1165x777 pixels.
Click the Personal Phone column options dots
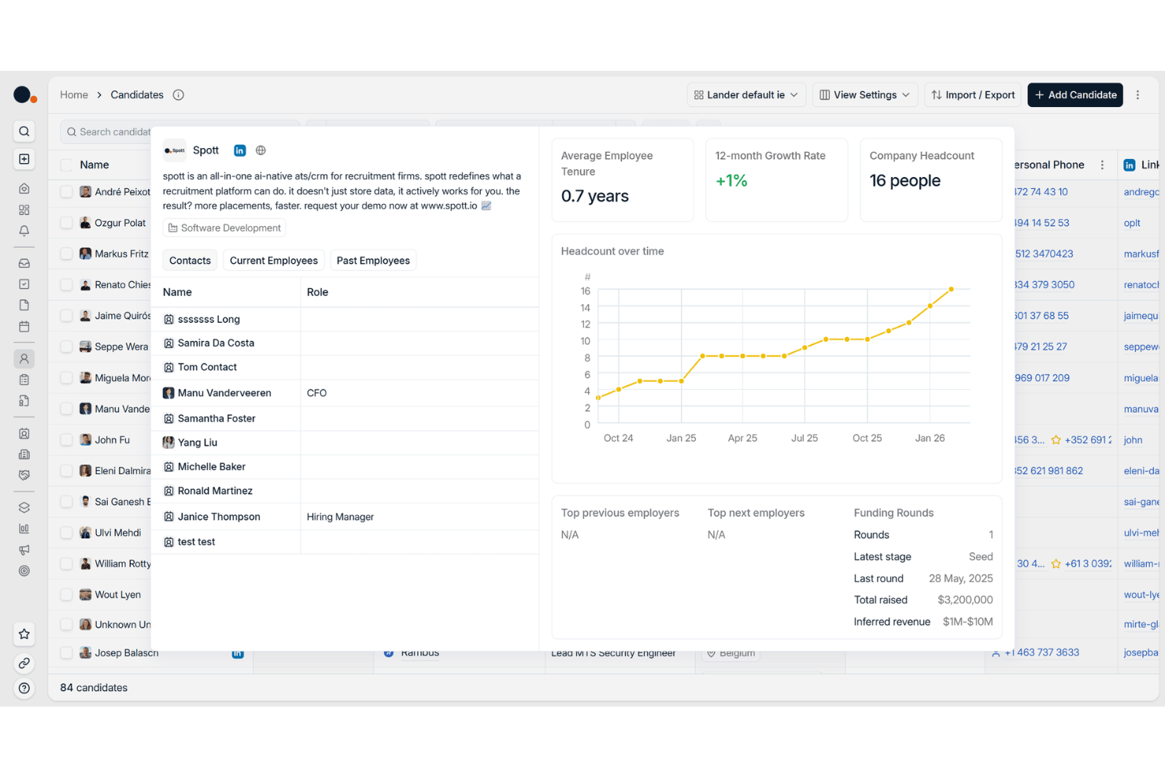coord(1102,165)
